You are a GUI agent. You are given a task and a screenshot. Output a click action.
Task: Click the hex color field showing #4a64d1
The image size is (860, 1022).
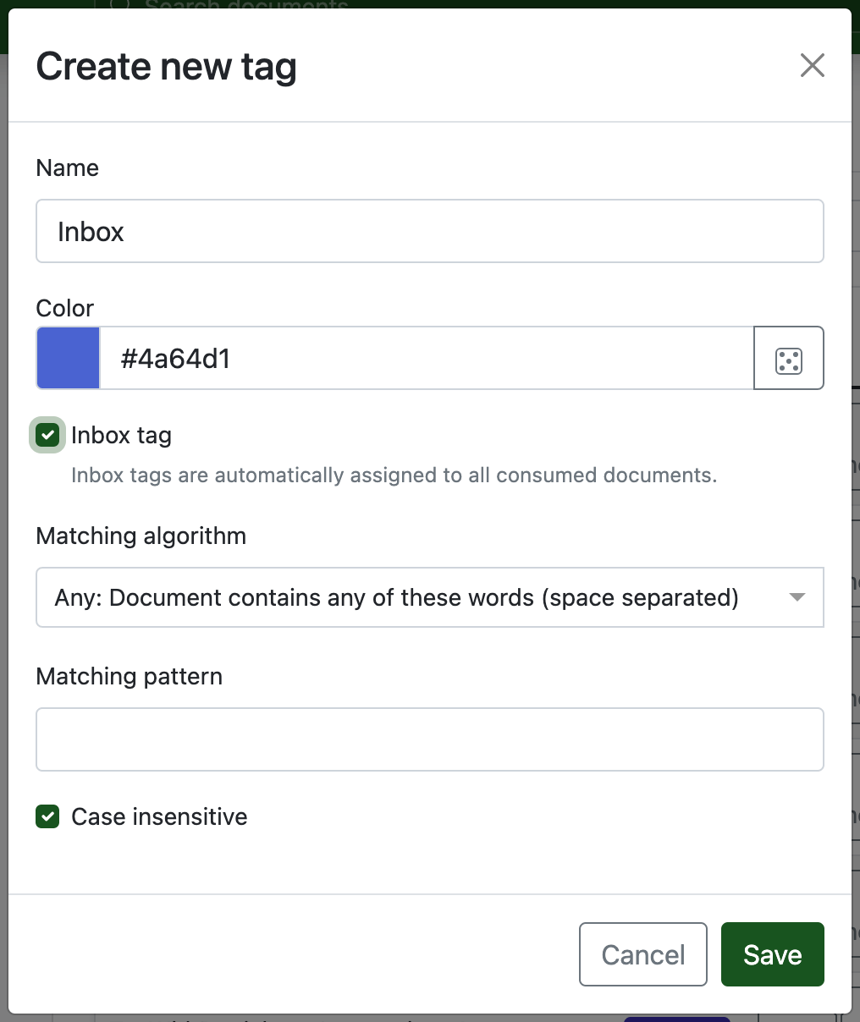426,359
